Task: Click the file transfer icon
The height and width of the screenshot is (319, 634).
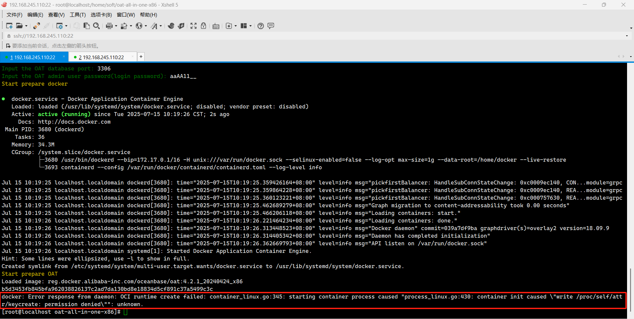Action: 124,26
